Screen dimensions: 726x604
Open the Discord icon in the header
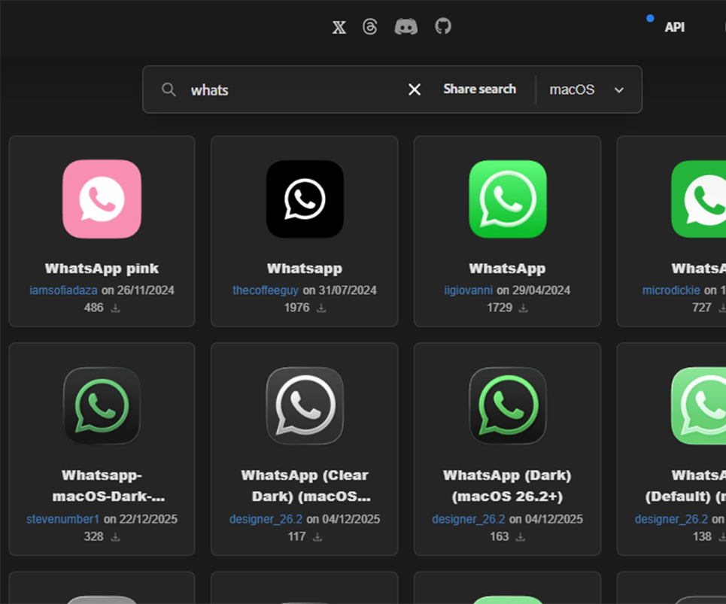(x=406, y=27)
